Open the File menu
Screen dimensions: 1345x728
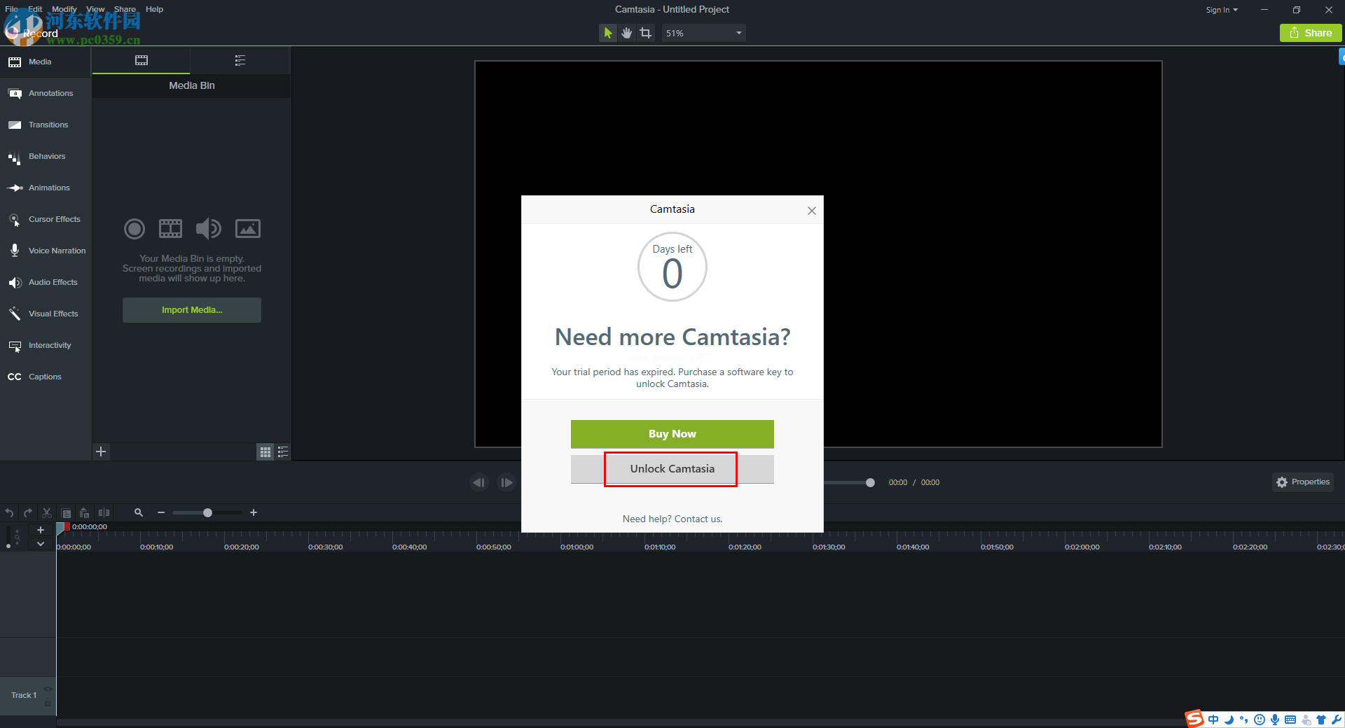click(12, 9)
